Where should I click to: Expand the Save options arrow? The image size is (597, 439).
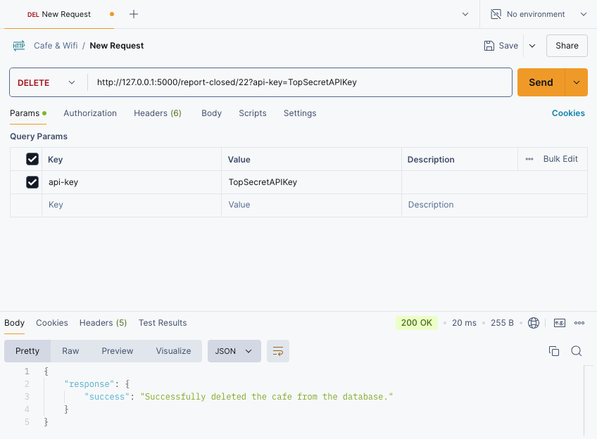pyautogui.click(x=532, y=46)
